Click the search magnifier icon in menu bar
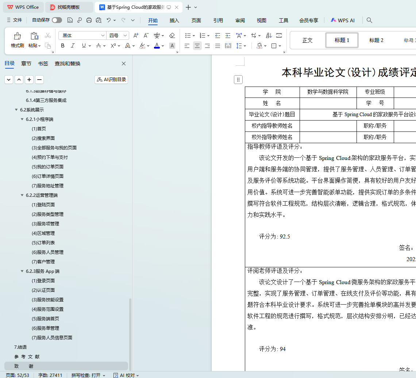The height and width of the screenshot is (378, 416). tap(369, 20)
